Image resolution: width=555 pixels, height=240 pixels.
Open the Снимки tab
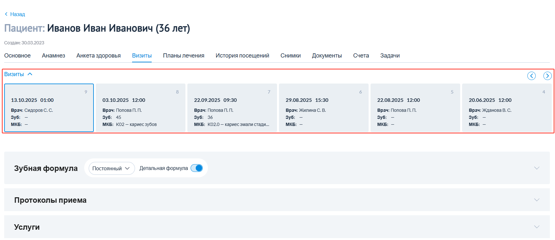291,56
